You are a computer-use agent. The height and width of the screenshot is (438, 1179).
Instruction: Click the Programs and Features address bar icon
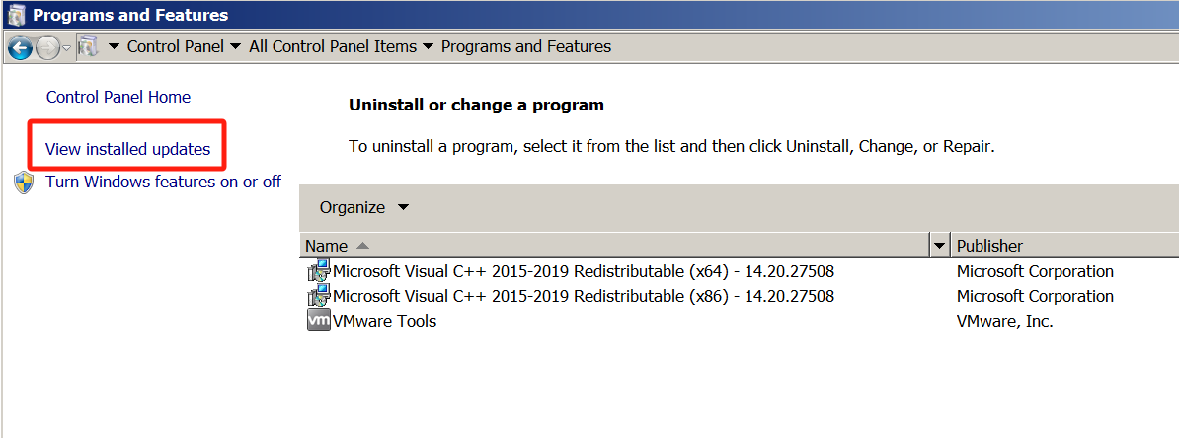coord(88,47)
